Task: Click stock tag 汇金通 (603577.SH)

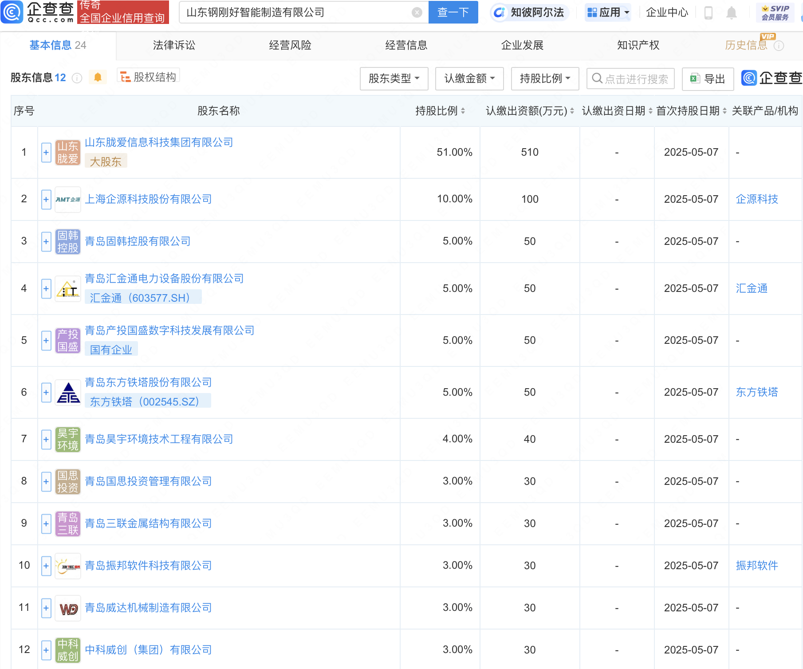Action: click(143, 298)
